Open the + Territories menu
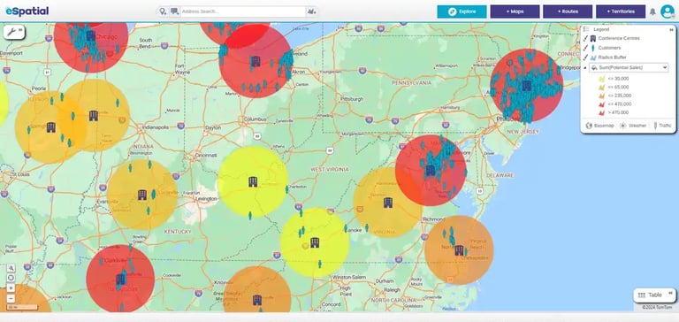 tap(621, 11)
